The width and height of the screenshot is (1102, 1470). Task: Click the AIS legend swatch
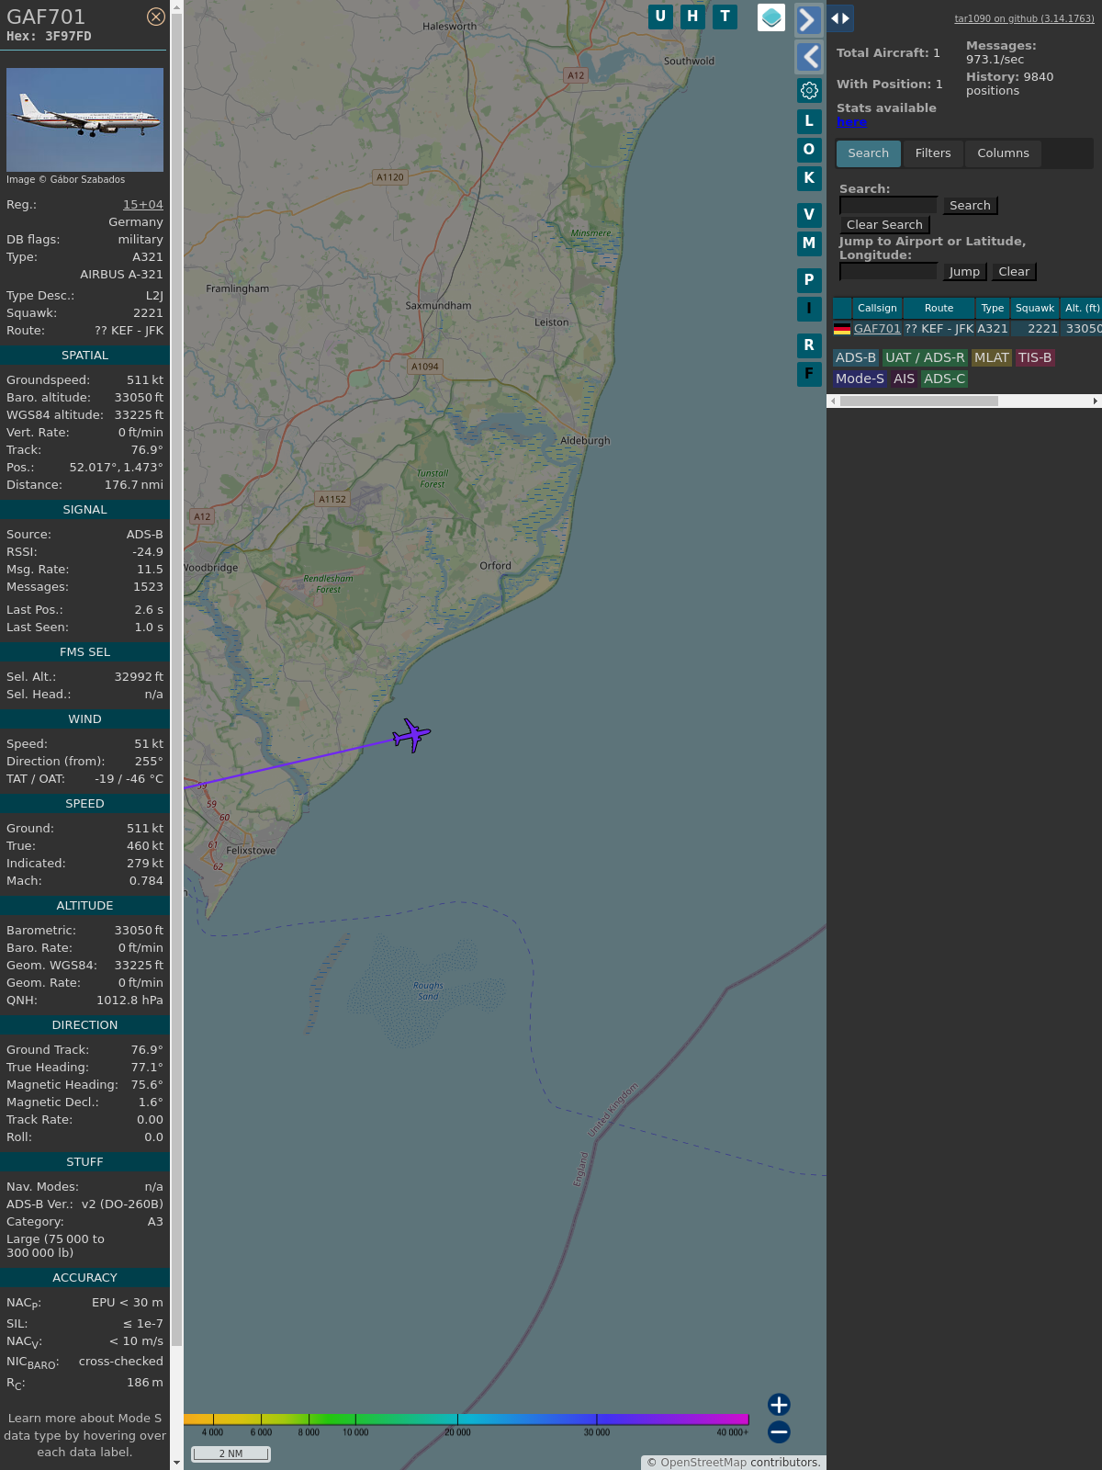(905, 379)
